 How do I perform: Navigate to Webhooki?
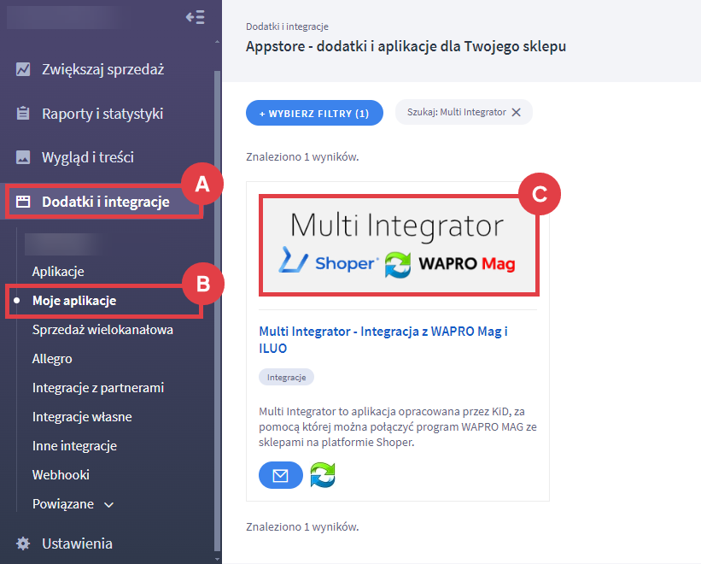point(61,475)
